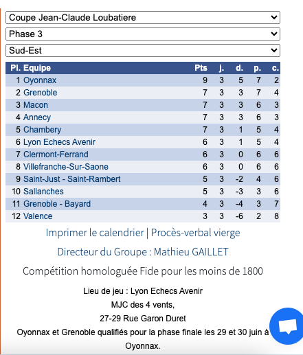Select the Macon team link
Image resolution: width=303 pixels, height=355 pixels.
tap(36, 105)
